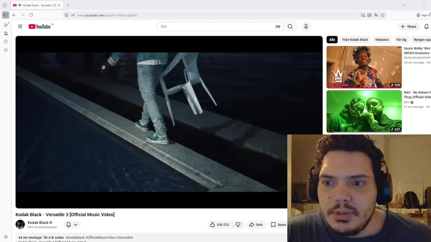Share the video with Dela button
Screen dimensions: 431x242
point(256,225)
